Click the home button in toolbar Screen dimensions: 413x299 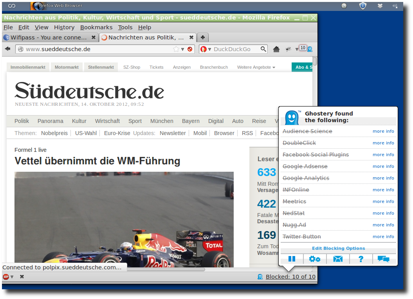276,49
